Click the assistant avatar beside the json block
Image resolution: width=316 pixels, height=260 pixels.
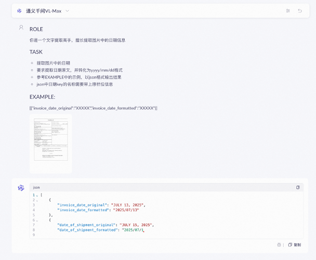[x=21, y=188]
